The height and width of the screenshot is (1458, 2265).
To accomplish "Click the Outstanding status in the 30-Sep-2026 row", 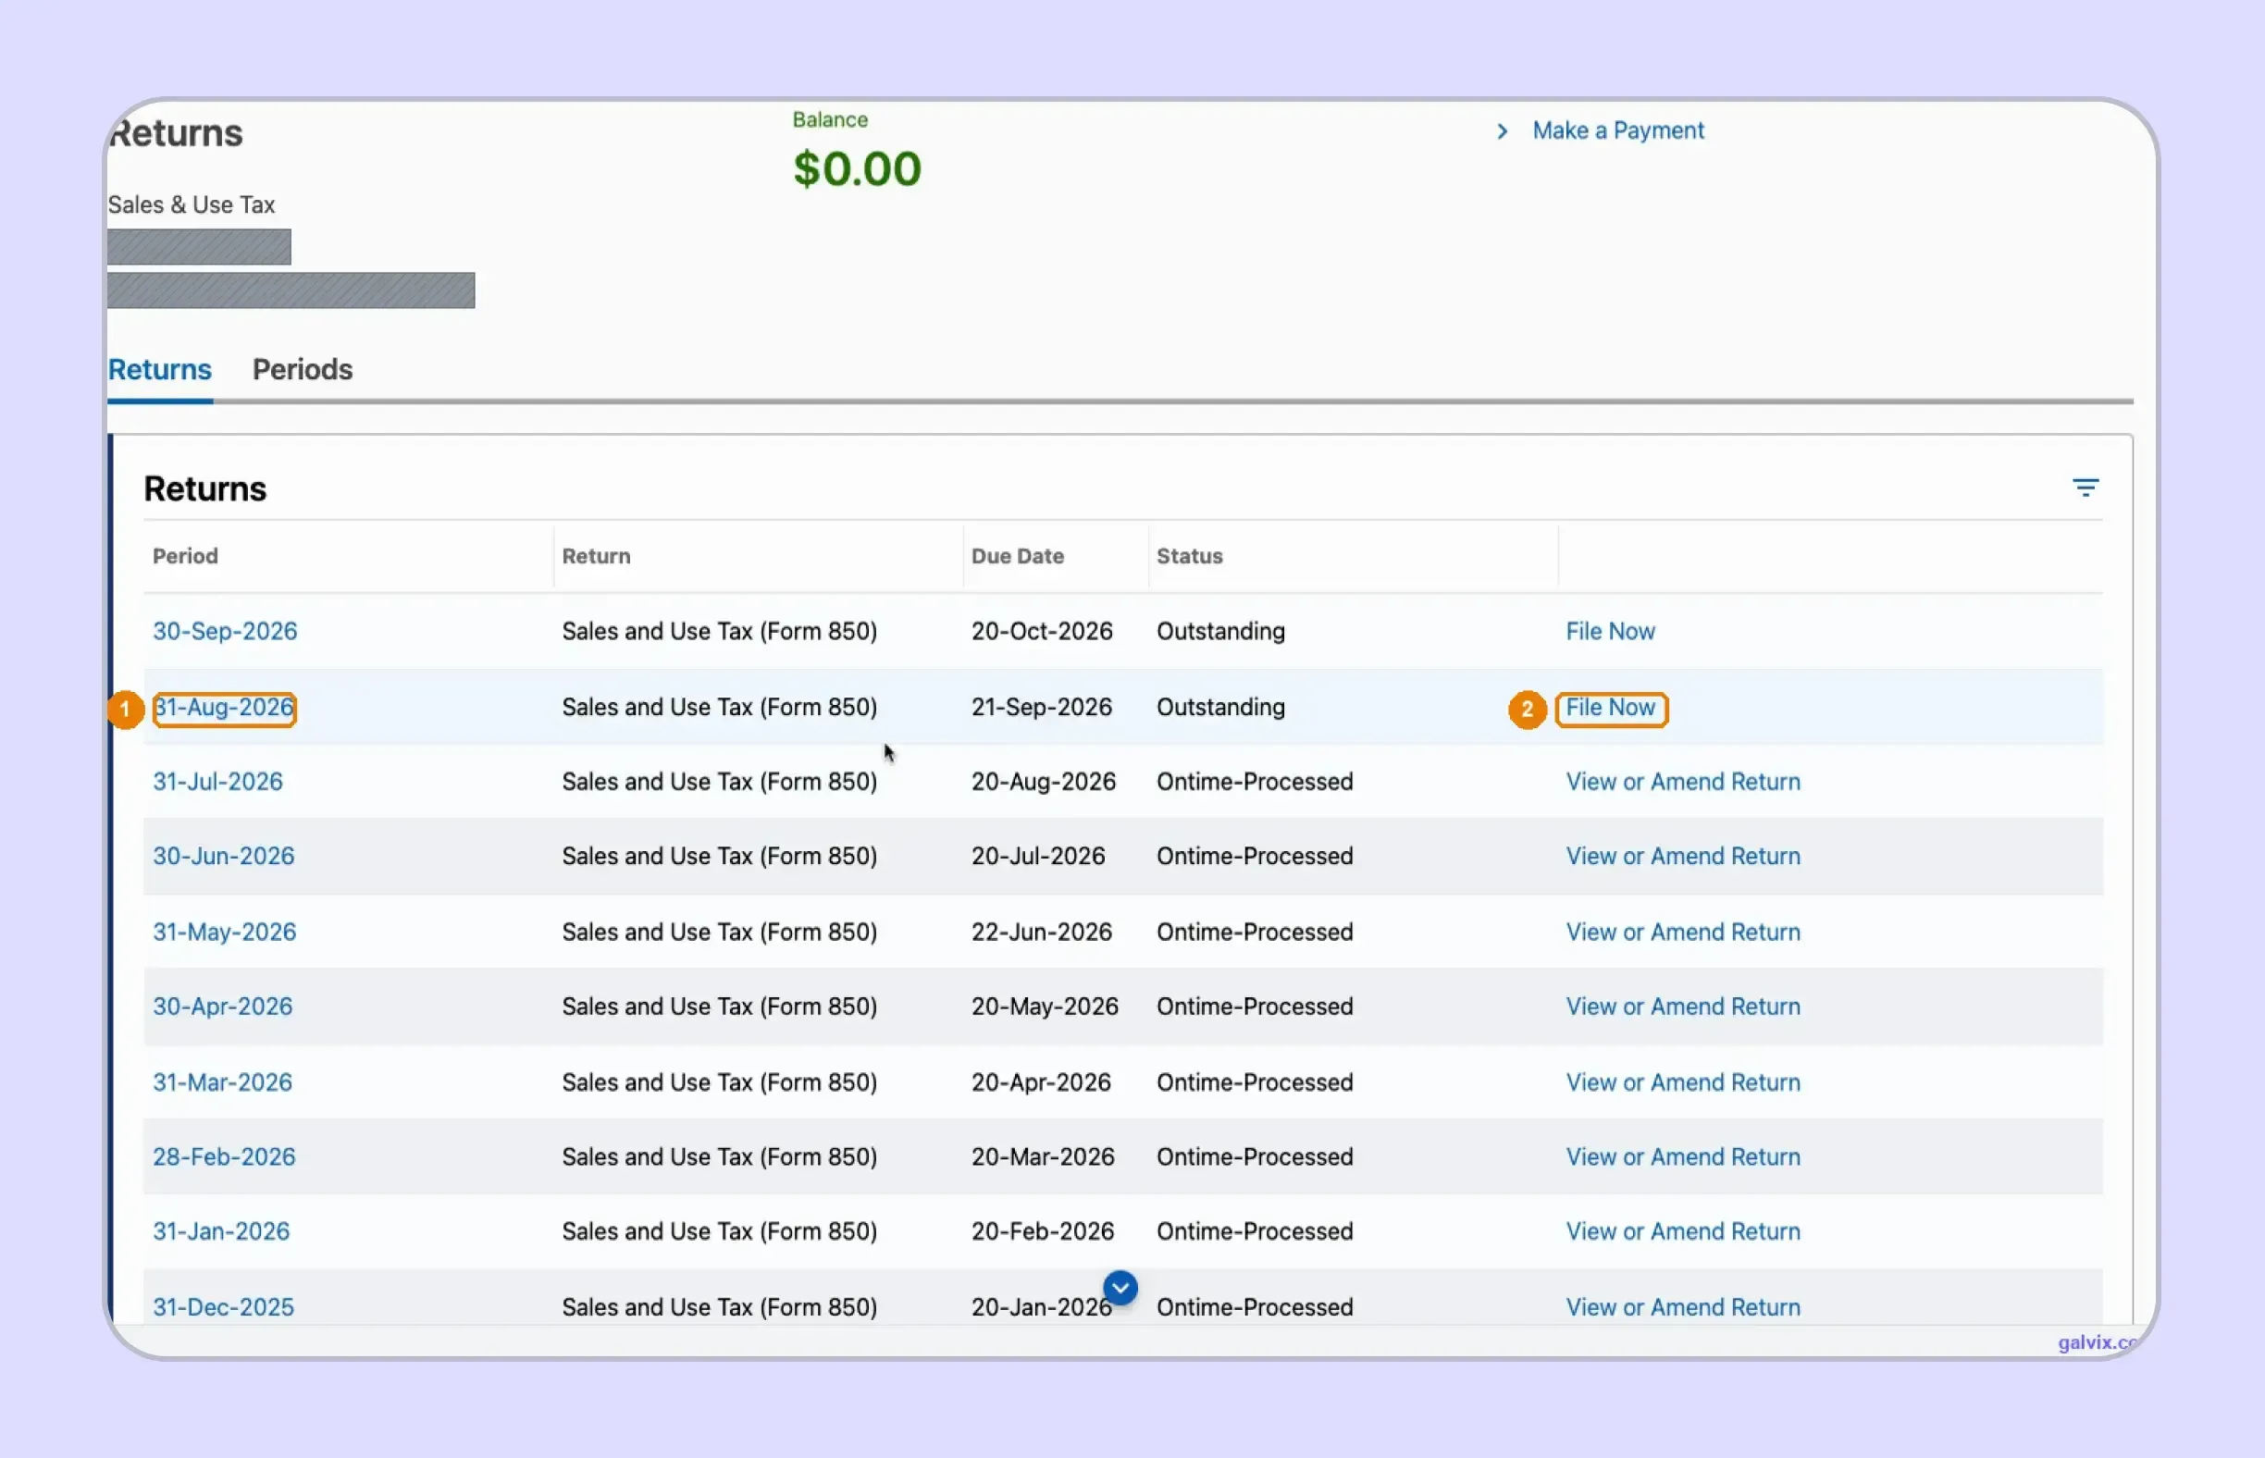I will point(1220,632).
